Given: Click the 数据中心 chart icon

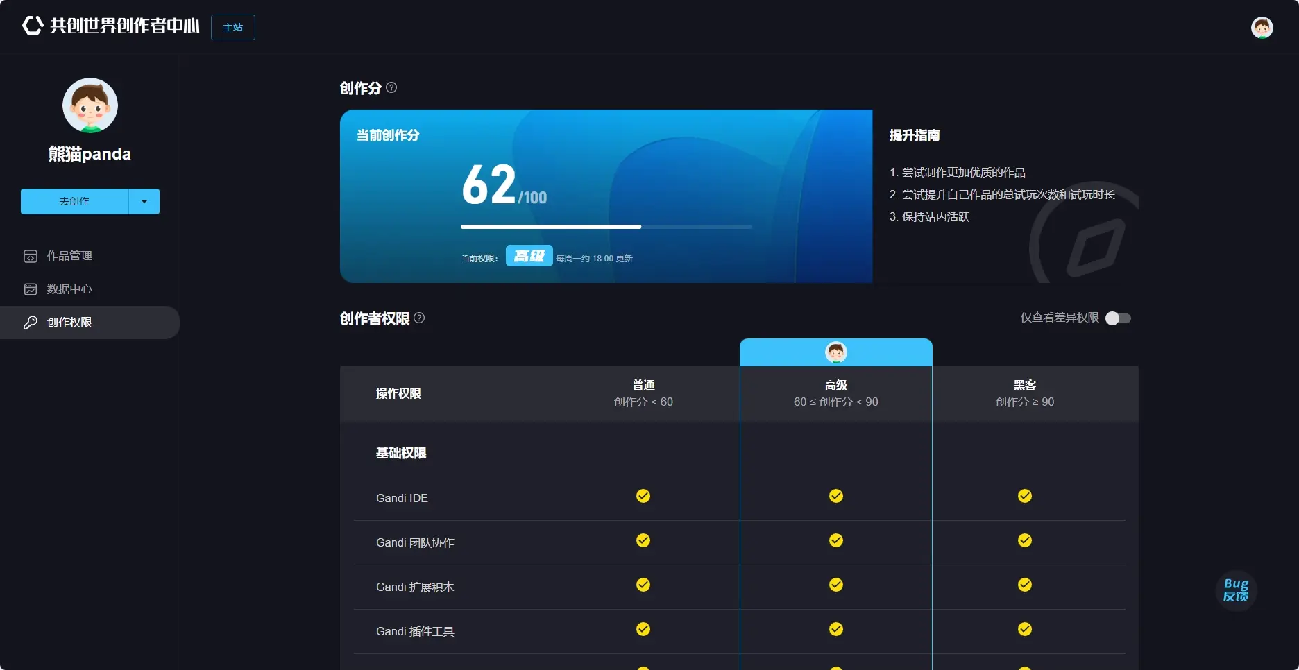Looking at the screenshot, I should tap(31, 289).
